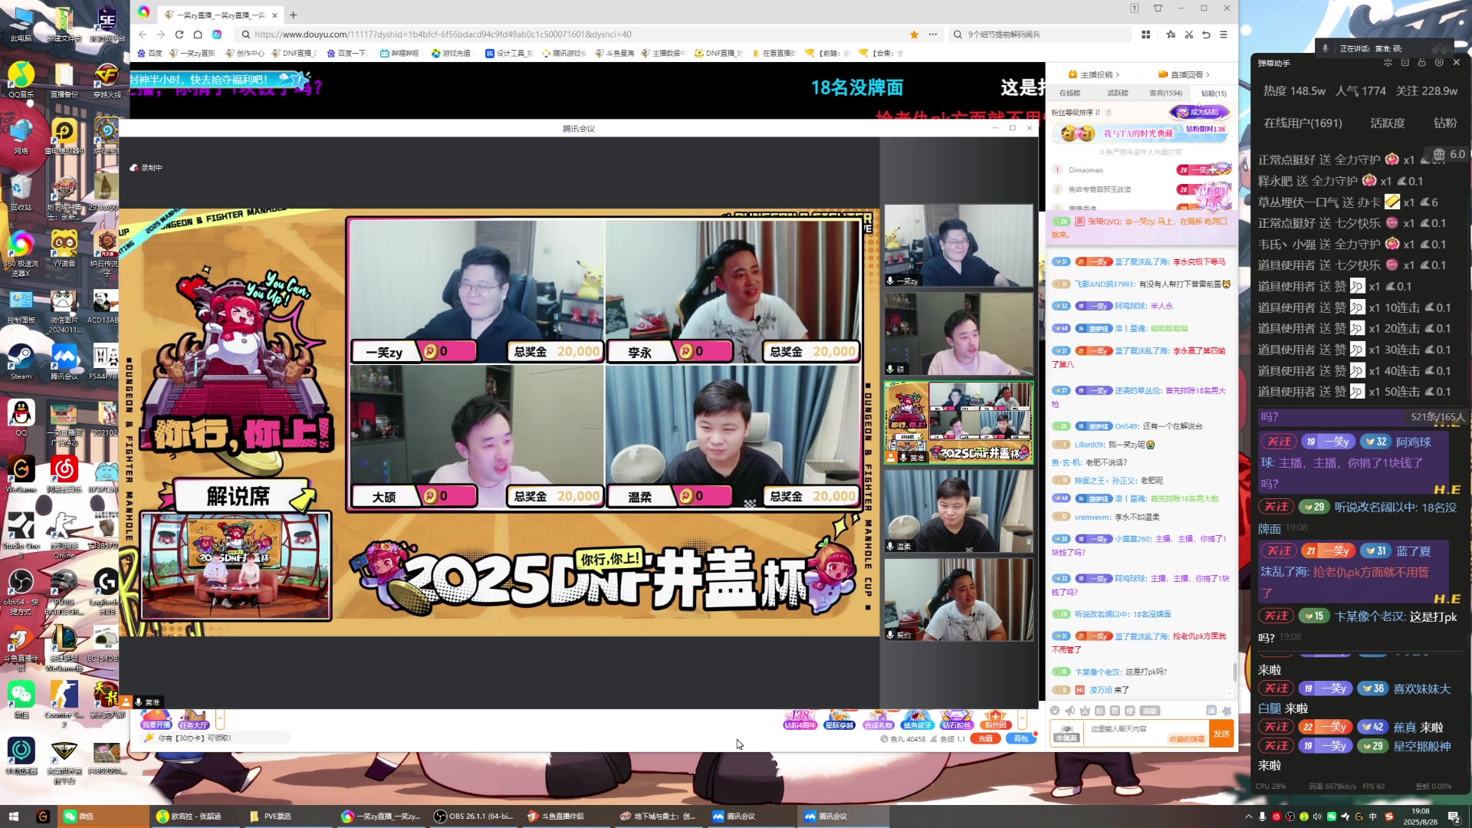
Task: Click the 诸 icon in chat toolbar
Action: click(x=1211, y=711)
